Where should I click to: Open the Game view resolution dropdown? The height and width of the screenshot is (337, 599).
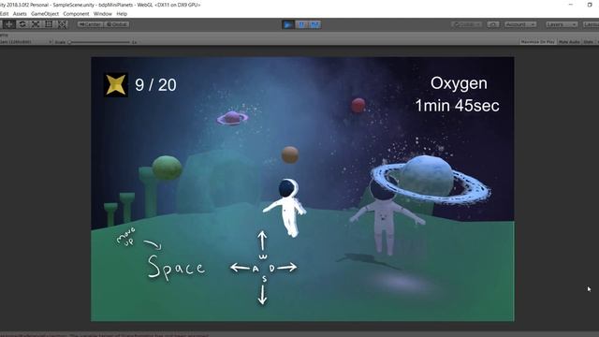tap(25, 42)
